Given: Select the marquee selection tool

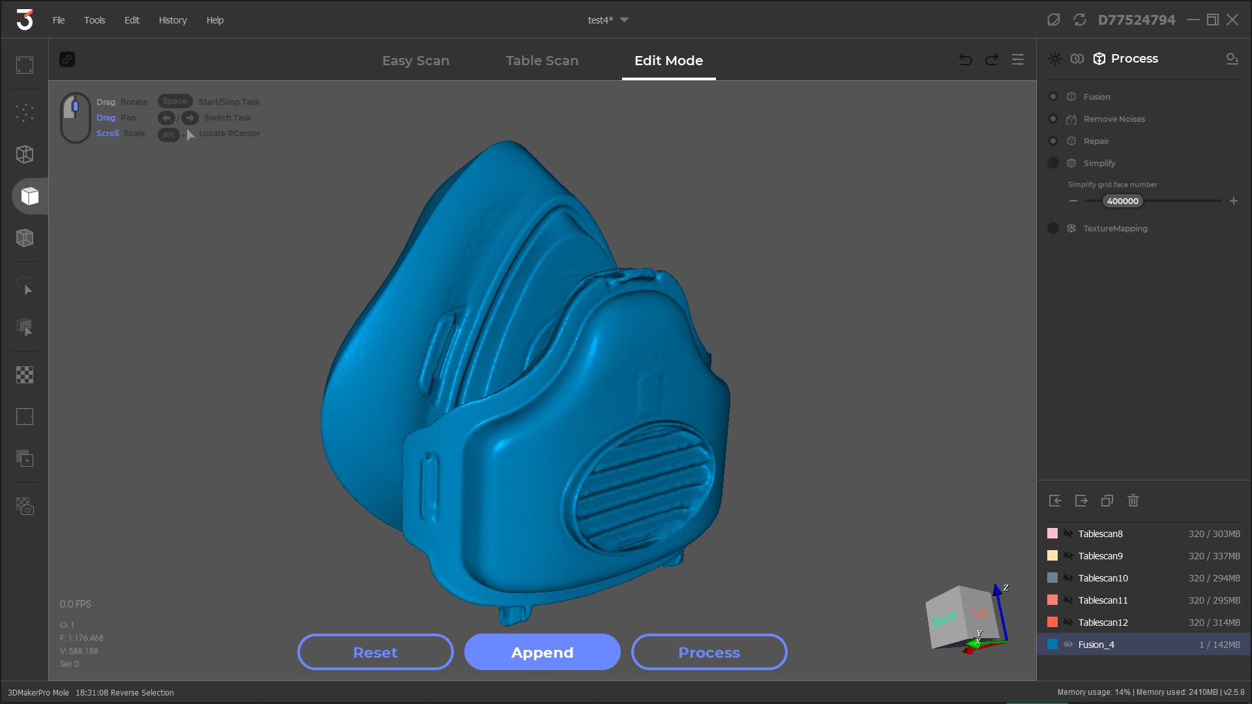Looking at the screenshot, I should [x=23, y=416].
